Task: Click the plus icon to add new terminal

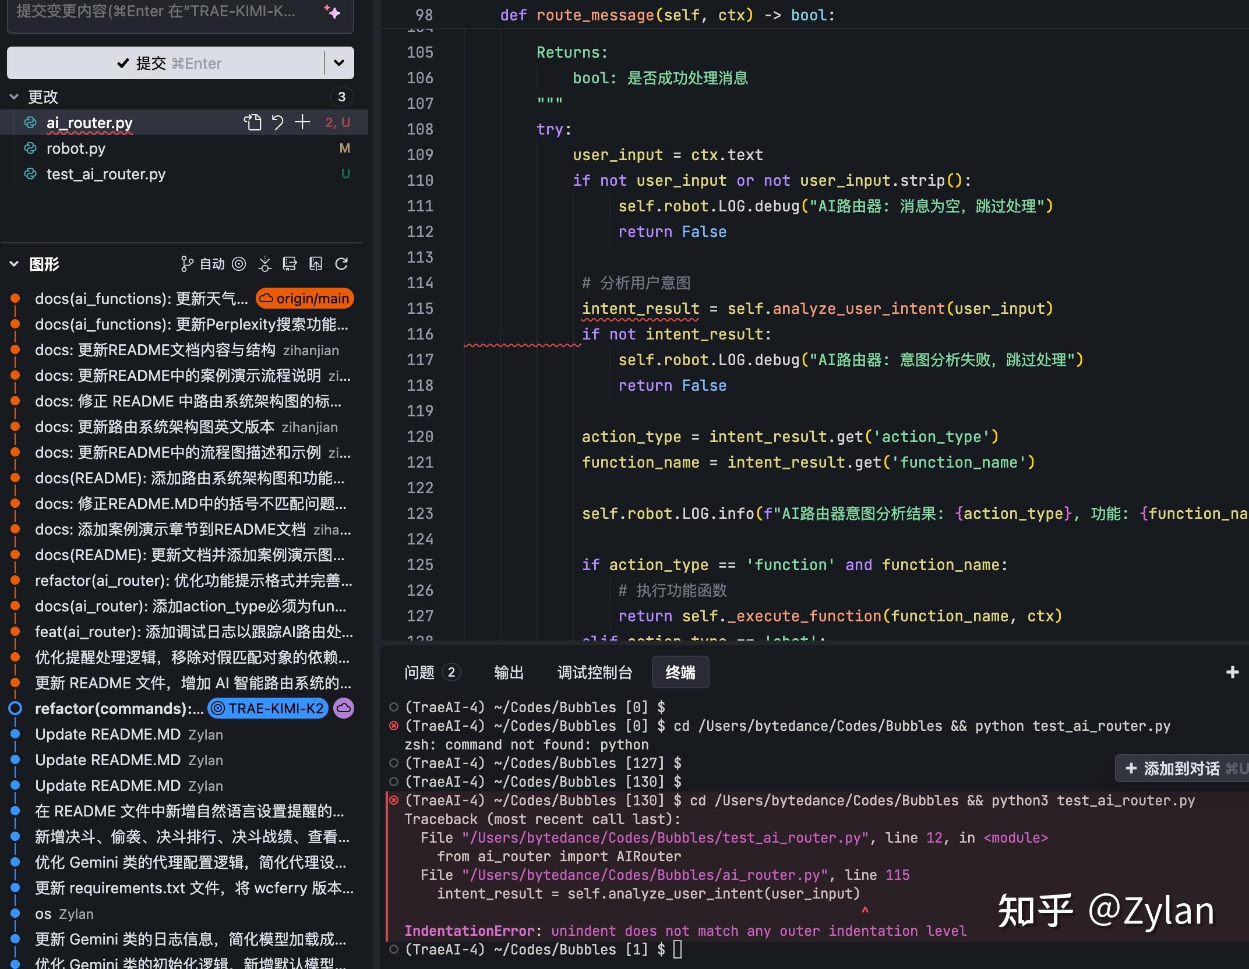Action: click(1232, 673)
